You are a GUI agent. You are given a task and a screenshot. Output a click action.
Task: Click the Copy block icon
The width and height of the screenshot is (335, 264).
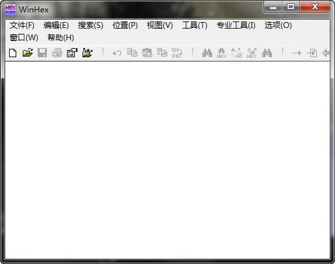[132, 53]
